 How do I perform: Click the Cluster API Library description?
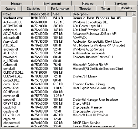tap(85, 76)
